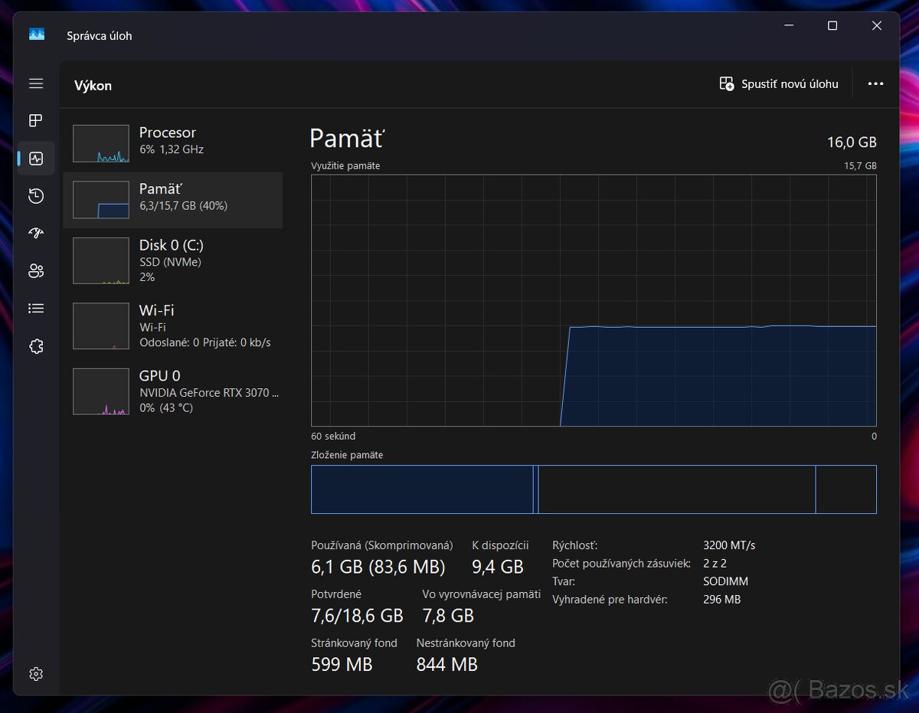Image resolution: width=919 pixels, height=713 pixels.
Task: Open the Processes page icon in sidebar
Action: click(36, 120)
